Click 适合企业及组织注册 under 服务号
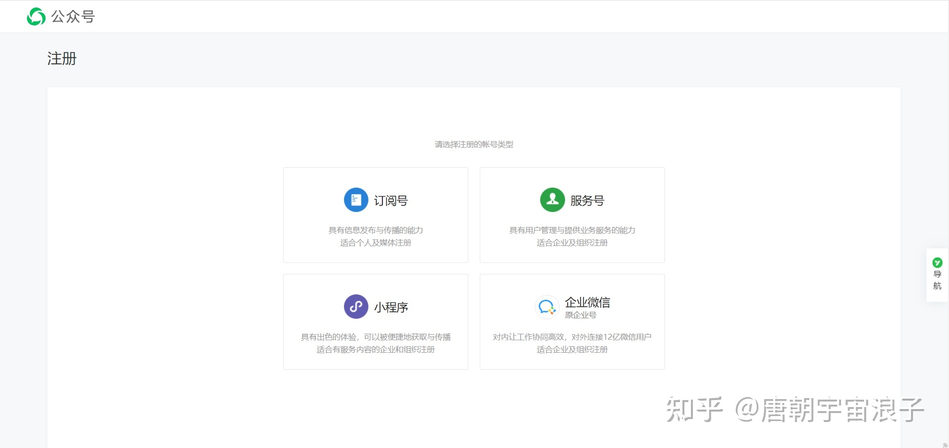Screen dimensions: 949x448 pos(572,243)
